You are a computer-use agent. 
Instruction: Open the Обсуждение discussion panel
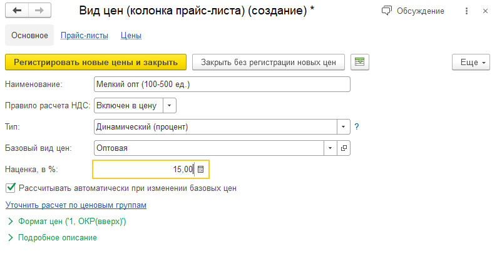[412, 11]
